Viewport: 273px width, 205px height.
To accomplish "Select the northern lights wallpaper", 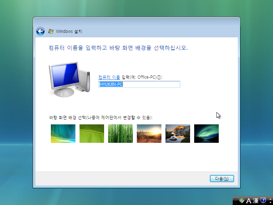I will tap(206, 134).
